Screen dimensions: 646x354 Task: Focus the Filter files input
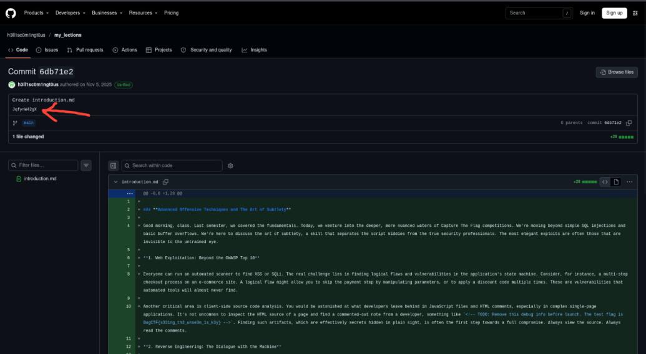click(x=43, y=165)
